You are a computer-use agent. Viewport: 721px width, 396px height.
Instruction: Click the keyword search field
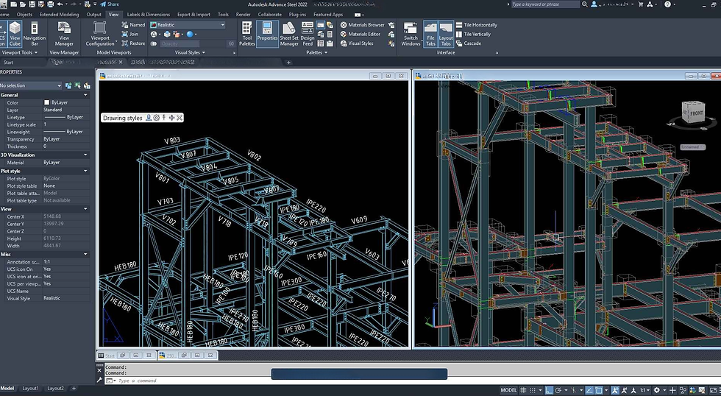point(545,4)
